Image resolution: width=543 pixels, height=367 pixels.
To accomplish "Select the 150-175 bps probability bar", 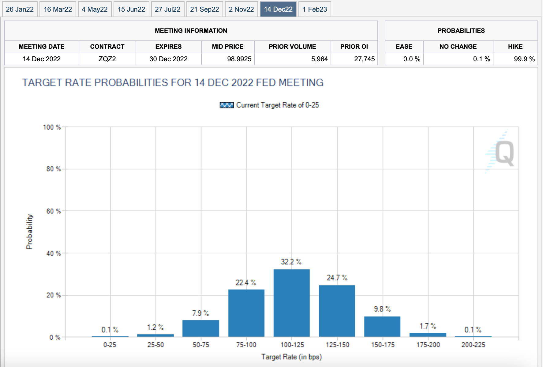I will 382,326.
